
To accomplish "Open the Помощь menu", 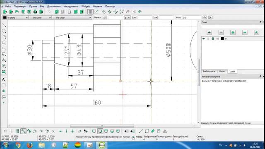I will (110, 7).
